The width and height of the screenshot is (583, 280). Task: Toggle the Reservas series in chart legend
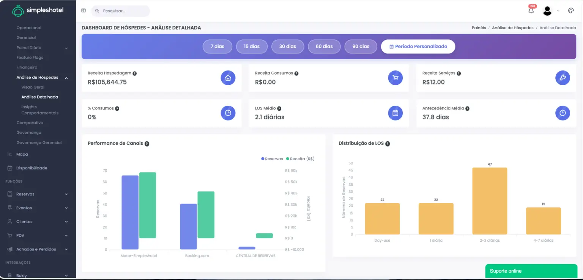coord(272,159)
